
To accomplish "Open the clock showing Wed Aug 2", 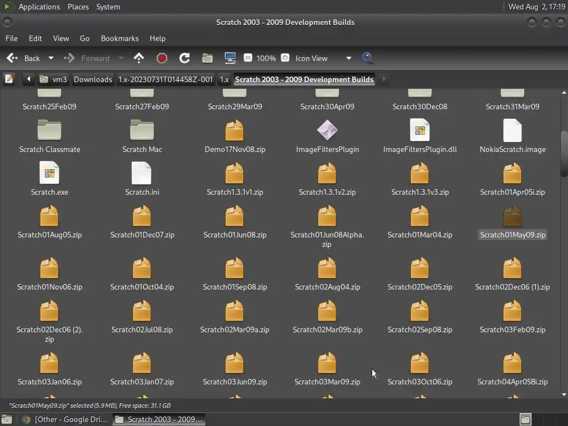I will 536,7.
